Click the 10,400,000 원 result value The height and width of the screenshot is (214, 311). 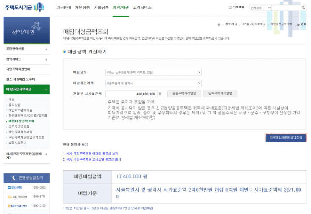tap(131, 176)
